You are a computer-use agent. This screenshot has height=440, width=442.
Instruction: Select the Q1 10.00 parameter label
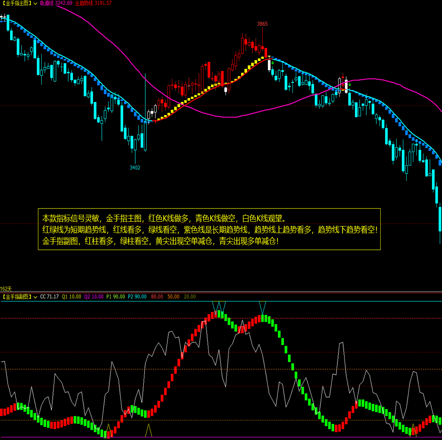click(x=71, y=297)
